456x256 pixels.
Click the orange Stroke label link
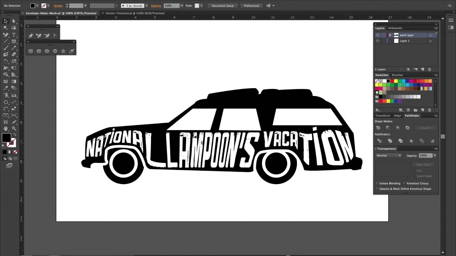tap(58, 6)
